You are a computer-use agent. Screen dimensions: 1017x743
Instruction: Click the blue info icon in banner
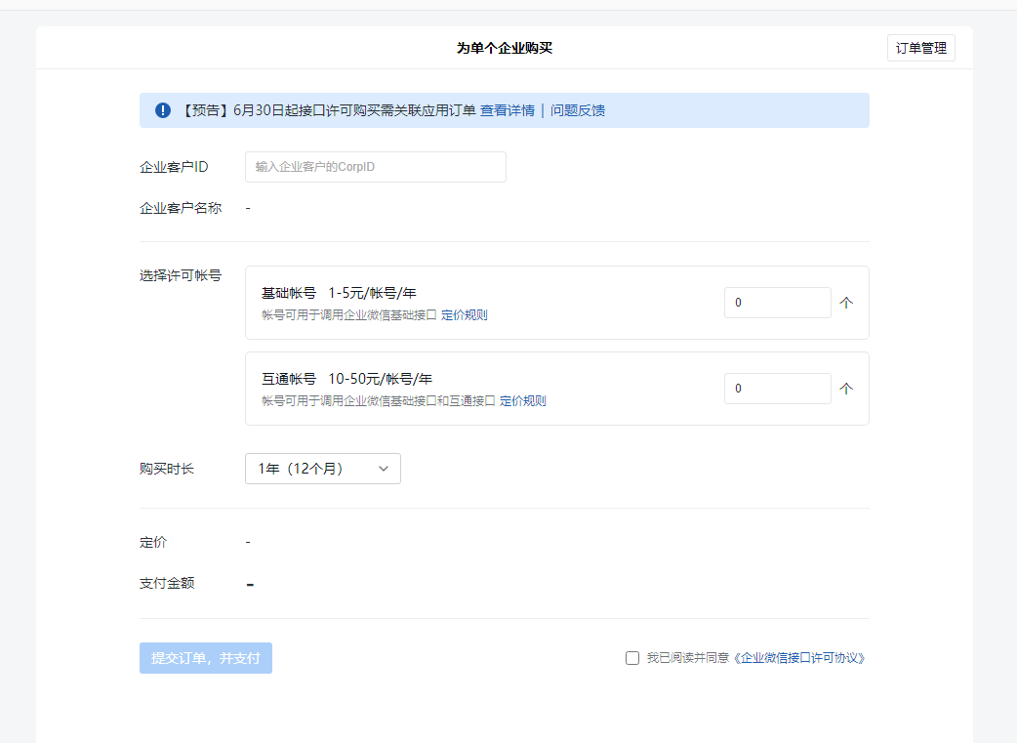pos(163,110)
